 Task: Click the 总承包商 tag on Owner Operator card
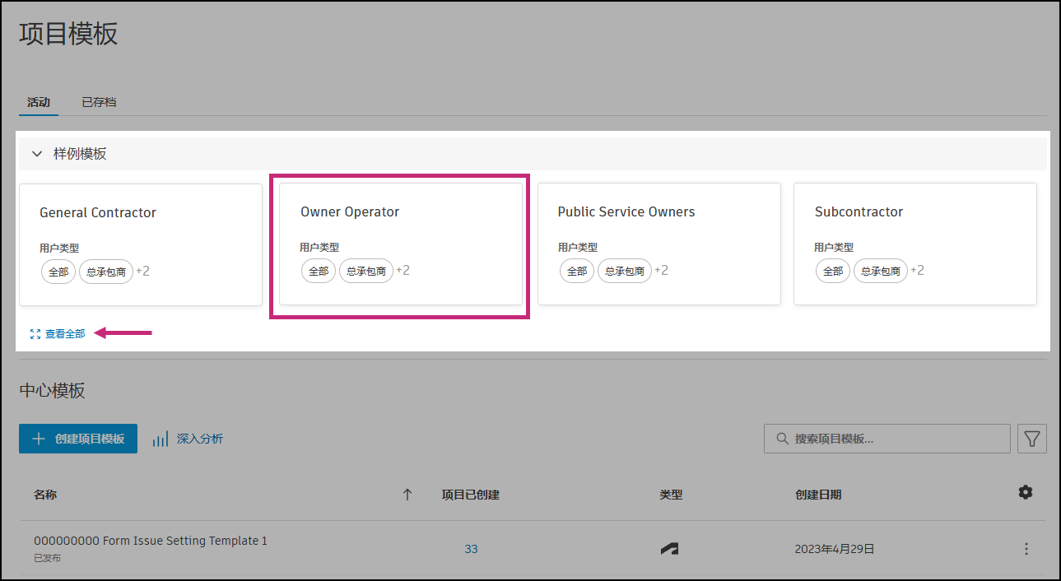coord(366,271)
